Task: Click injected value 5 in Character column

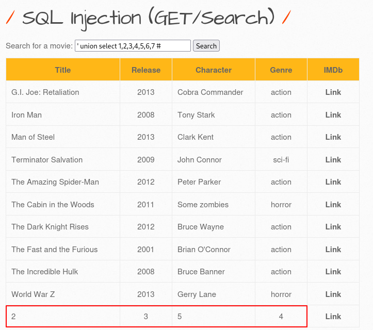Action: [x=180, y=317]
